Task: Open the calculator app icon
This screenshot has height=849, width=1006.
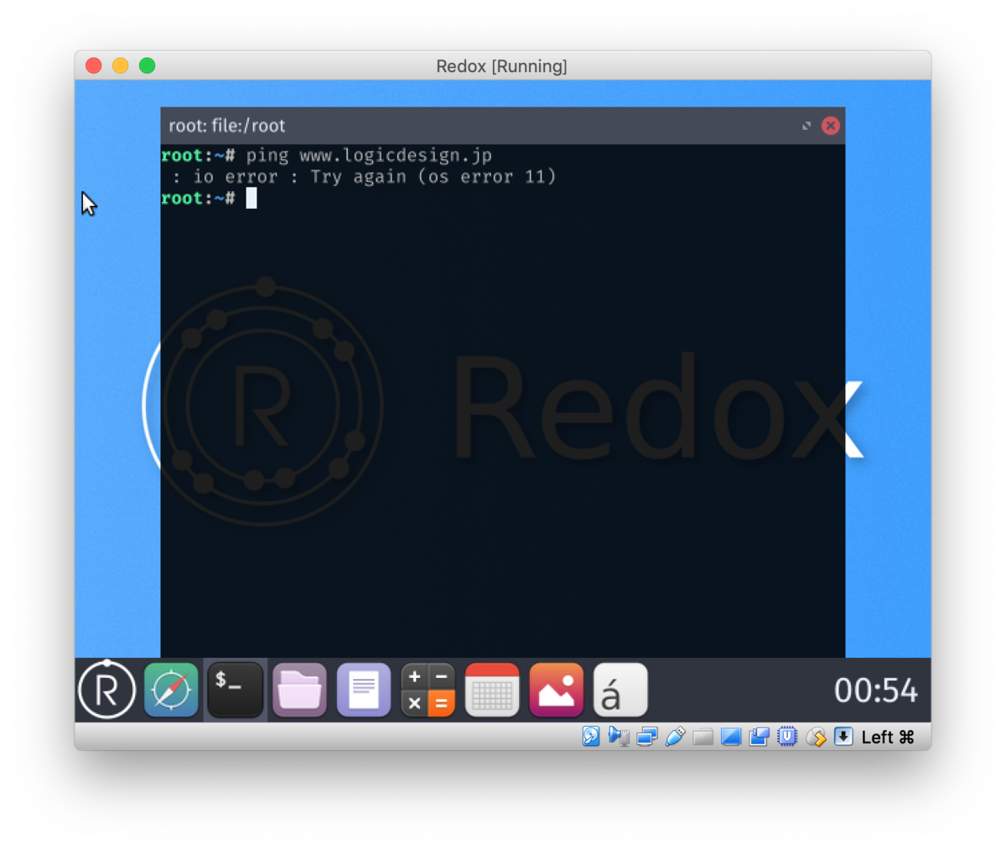Action: [428, 690]
